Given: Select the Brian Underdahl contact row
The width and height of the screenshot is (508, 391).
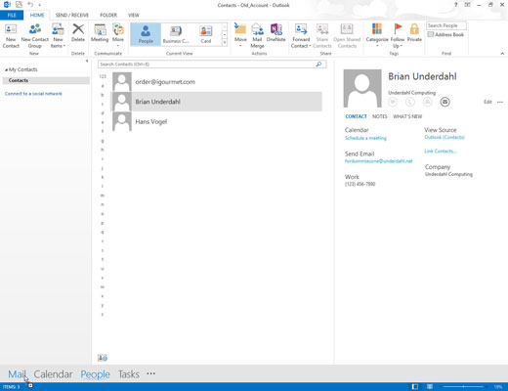Looking at the screenshot, I should pos(217,102).
